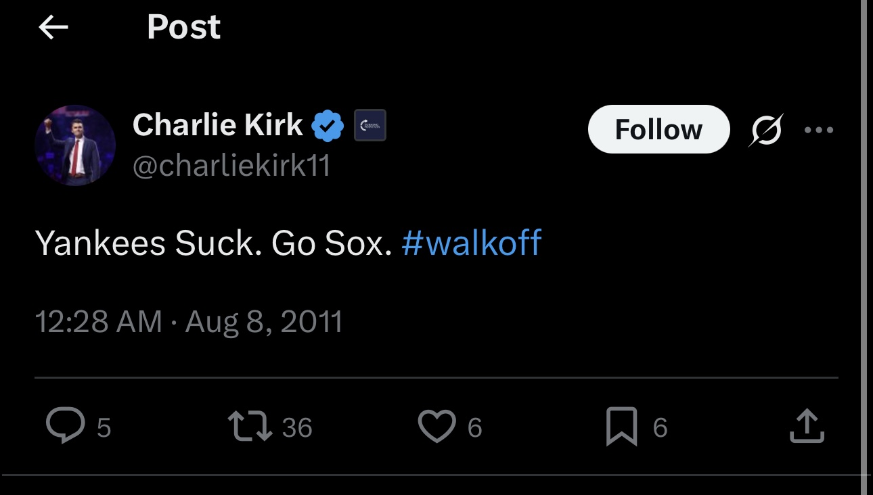The image size is (873, 495).
Task: Follow the @charliekirk11 account
Action: [658, 129]
